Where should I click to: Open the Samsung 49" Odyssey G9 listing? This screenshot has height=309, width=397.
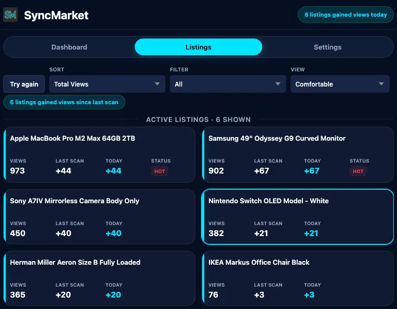click(298, 155)
